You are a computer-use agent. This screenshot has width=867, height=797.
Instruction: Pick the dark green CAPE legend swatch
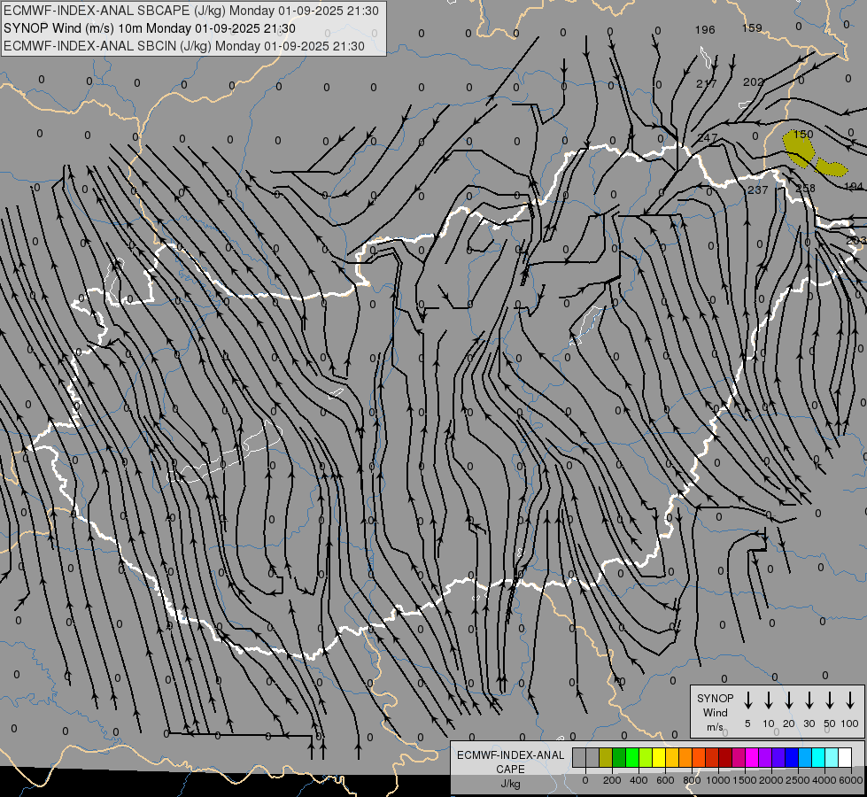coord(619,757)
